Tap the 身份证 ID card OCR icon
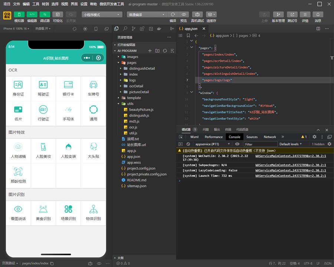The image size is (334, 267). 18,85
